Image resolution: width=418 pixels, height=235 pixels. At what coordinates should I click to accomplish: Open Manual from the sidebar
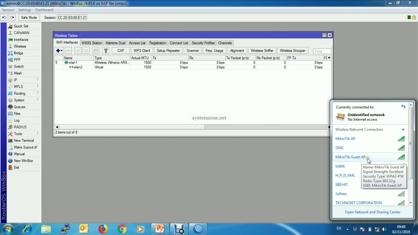click(x=19, y=154)
